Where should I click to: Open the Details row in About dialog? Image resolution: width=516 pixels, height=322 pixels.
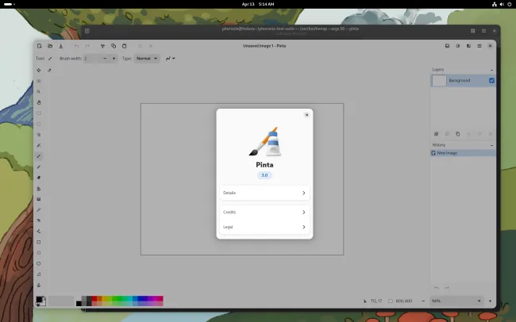tap(264, 193)
